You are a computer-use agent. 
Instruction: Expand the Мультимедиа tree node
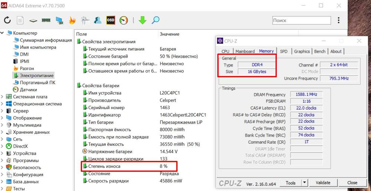coord(2,125)
